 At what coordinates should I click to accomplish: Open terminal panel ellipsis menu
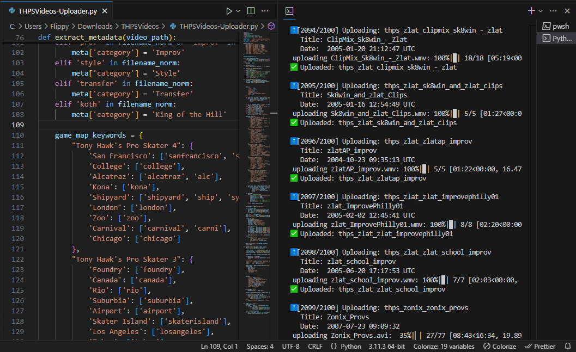pos(553,11)
